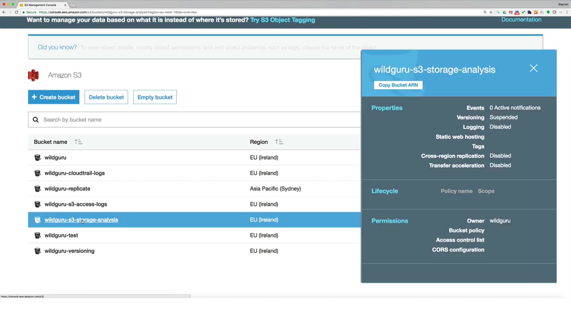Reload the page with the browser refresh icon
571x321 pixels.
[17, 12]
